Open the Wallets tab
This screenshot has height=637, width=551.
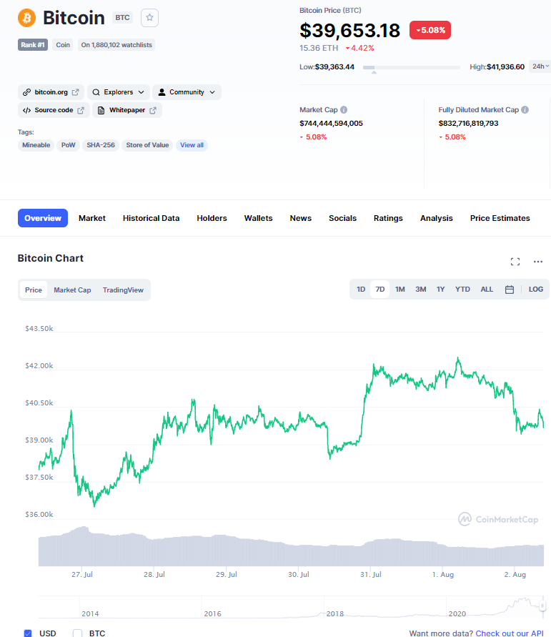[258, 218]
